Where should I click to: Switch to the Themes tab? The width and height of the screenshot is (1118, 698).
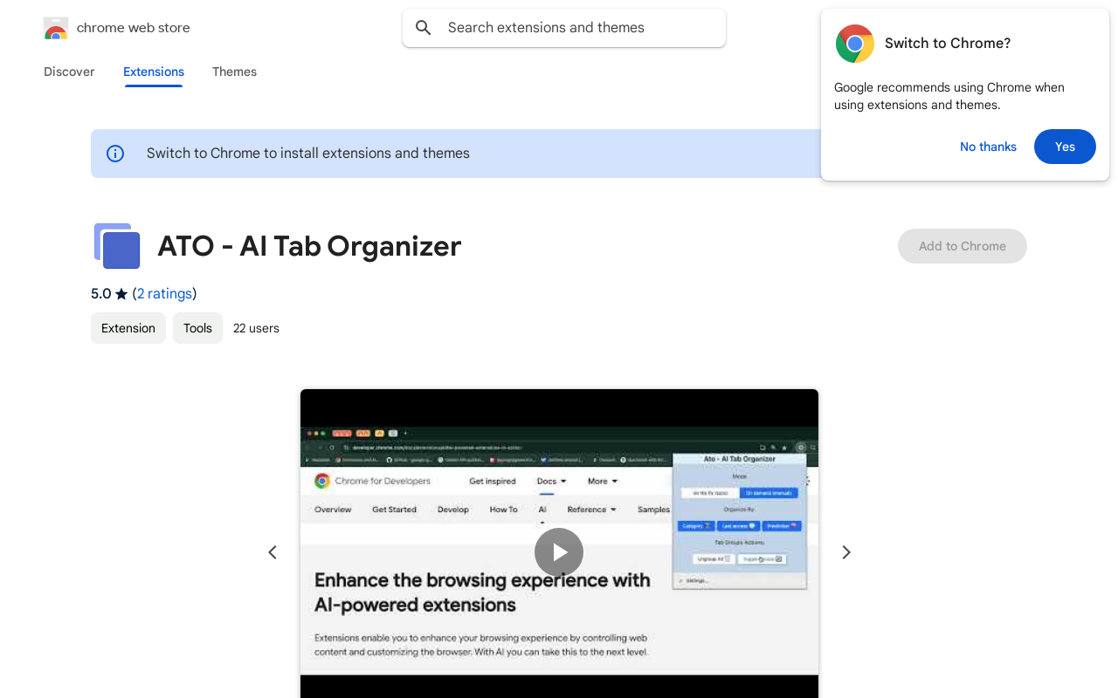pyautogui.click(x=234, y=72)
